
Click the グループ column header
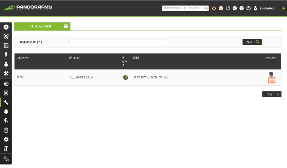click(x=124, y=61)
